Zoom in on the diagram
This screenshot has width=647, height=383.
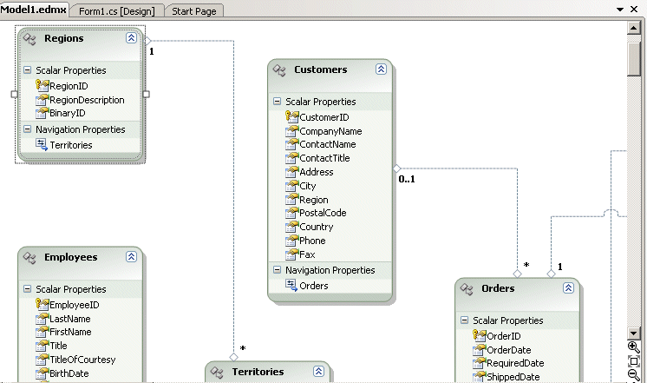[x=633, y=347]
